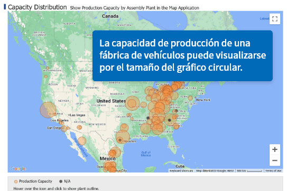287x191 pixels.
Task: Click the orange circle near Gulf of California
Action: tap(82, 141)
